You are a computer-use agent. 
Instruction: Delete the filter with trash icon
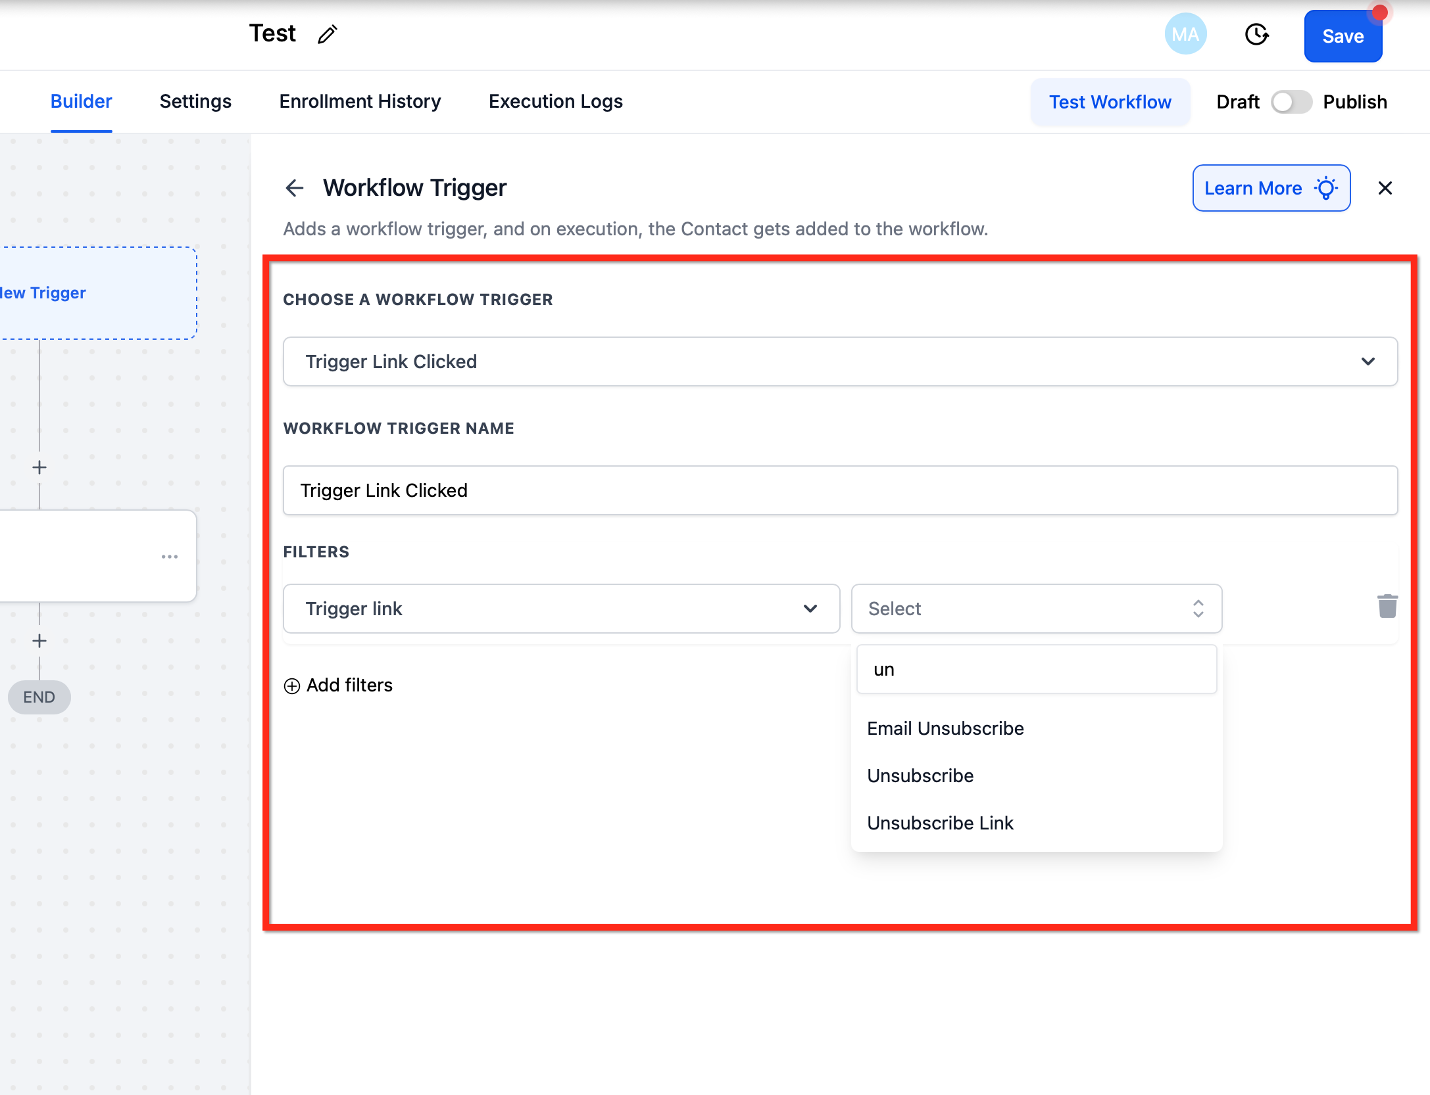pyautogui.click(x=1387, y=606)
